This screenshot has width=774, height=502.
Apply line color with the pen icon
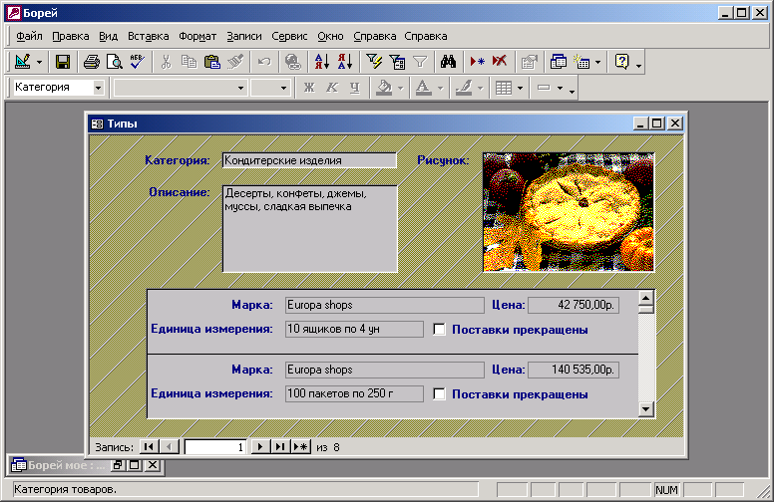click(463, 88)
